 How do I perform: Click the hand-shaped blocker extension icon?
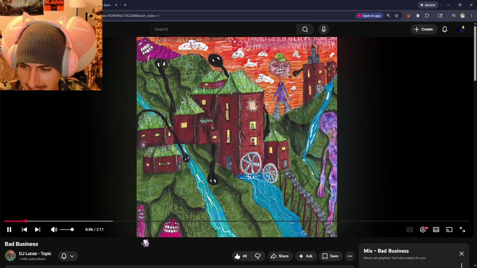(x=418, y=16)
